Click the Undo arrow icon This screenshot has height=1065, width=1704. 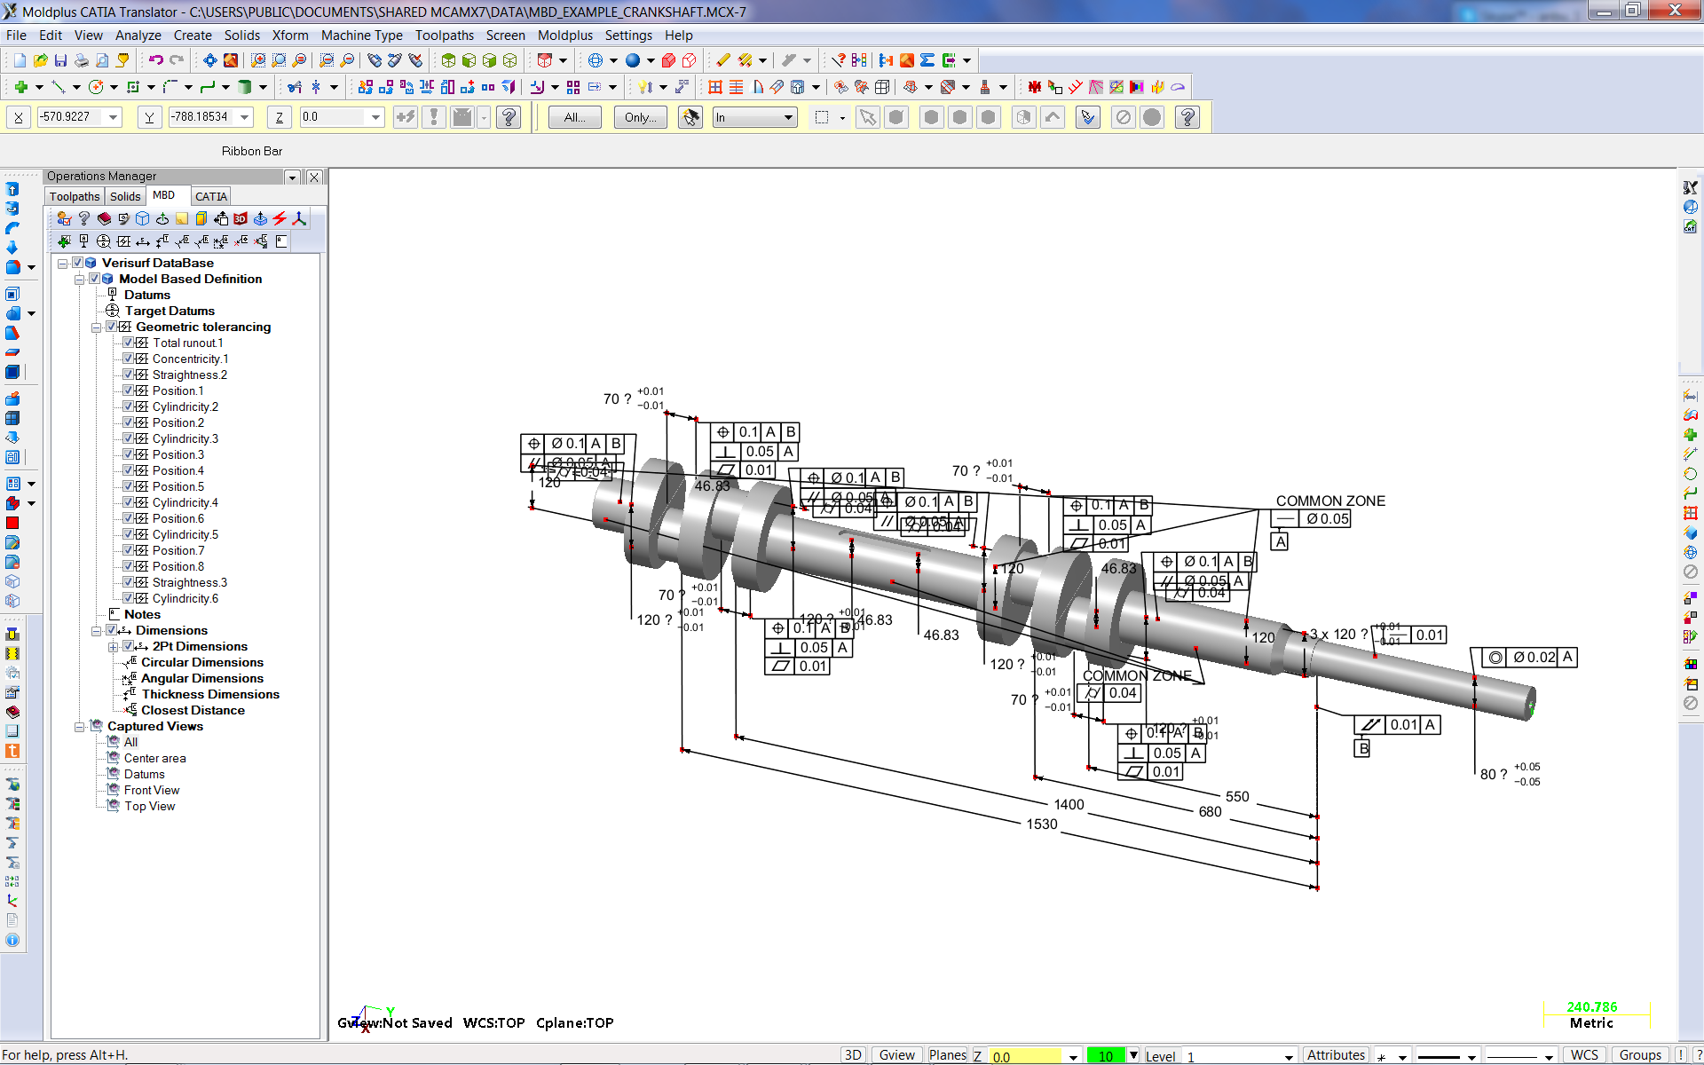point(155,60)
